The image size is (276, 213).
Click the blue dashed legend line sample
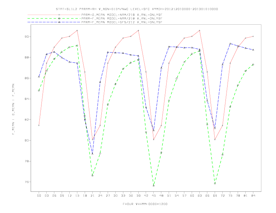click(x=54, y=22)
